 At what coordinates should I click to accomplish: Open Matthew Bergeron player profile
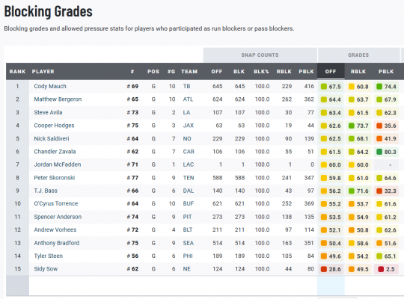[58, 99]
